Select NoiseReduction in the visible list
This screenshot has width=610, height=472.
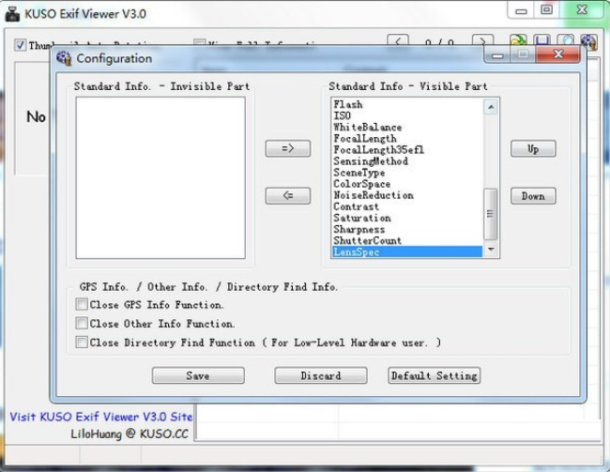pyautogui.click(x=407, y=195)
